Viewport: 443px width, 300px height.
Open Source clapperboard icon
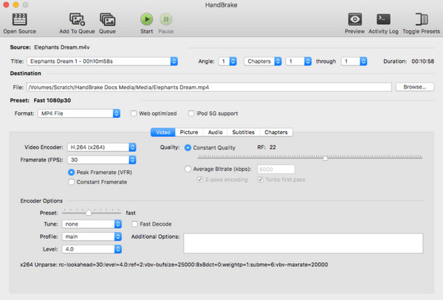click(x=19, y=19)
